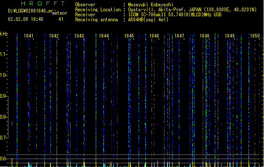Click the 1847 time marker
The image size is (264, 167).
click(179, 36)
